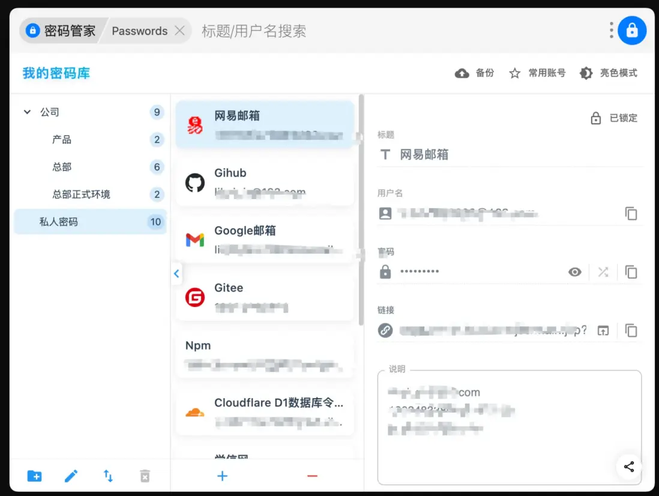Image resolution: width=659 pixels, height=496 pixels.
Task: Collapse the 公司 folder chevron
Action: pos(28,112)
